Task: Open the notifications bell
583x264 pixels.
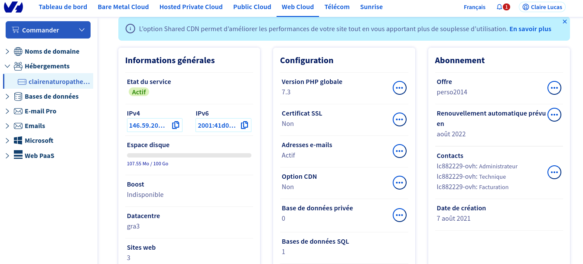Action: [x=500, y=7]
